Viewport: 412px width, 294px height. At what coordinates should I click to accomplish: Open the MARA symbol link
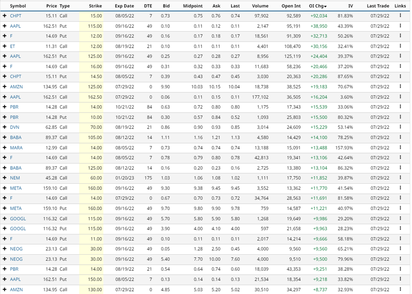click(16, 147)
